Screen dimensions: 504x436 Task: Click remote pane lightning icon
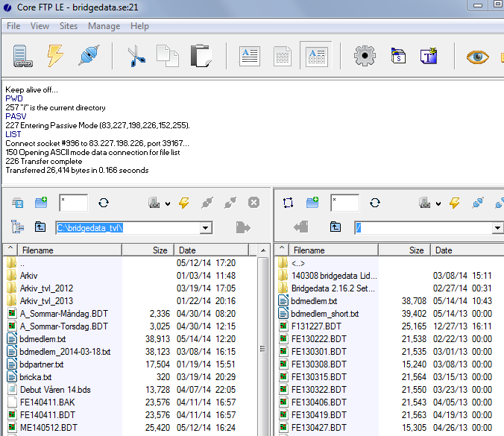pyautogui.click(x=455, y=203)
